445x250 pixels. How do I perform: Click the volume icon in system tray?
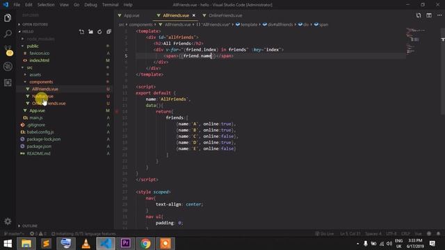(389, 244)
